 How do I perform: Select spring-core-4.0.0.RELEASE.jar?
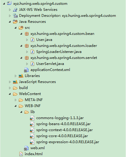click(x=62, y=136)
